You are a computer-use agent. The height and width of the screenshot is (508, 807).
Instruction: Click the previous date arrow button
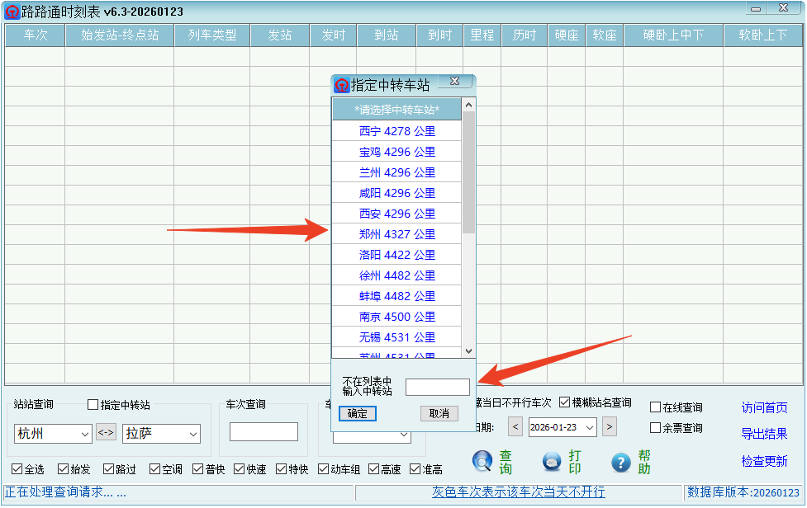(515, 427)
